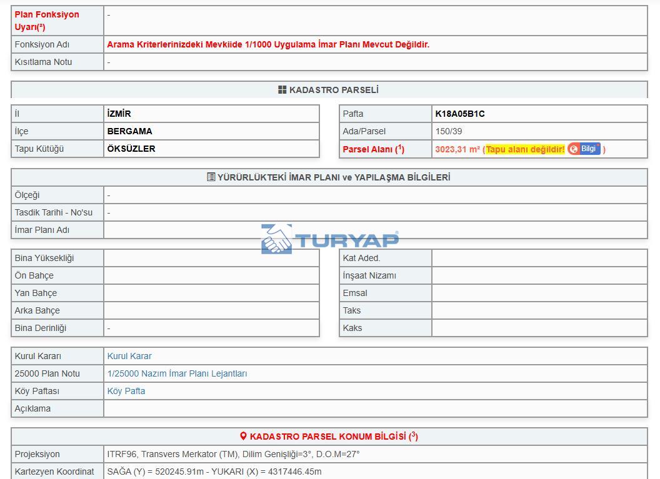Select the Pafta value K18A05B1C
Viewport: 660px width, 479px height.
point(460,114)
